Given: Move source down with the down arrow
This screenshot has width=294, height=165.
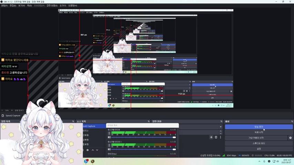Looking at the screenshot, I should (97, 150).
